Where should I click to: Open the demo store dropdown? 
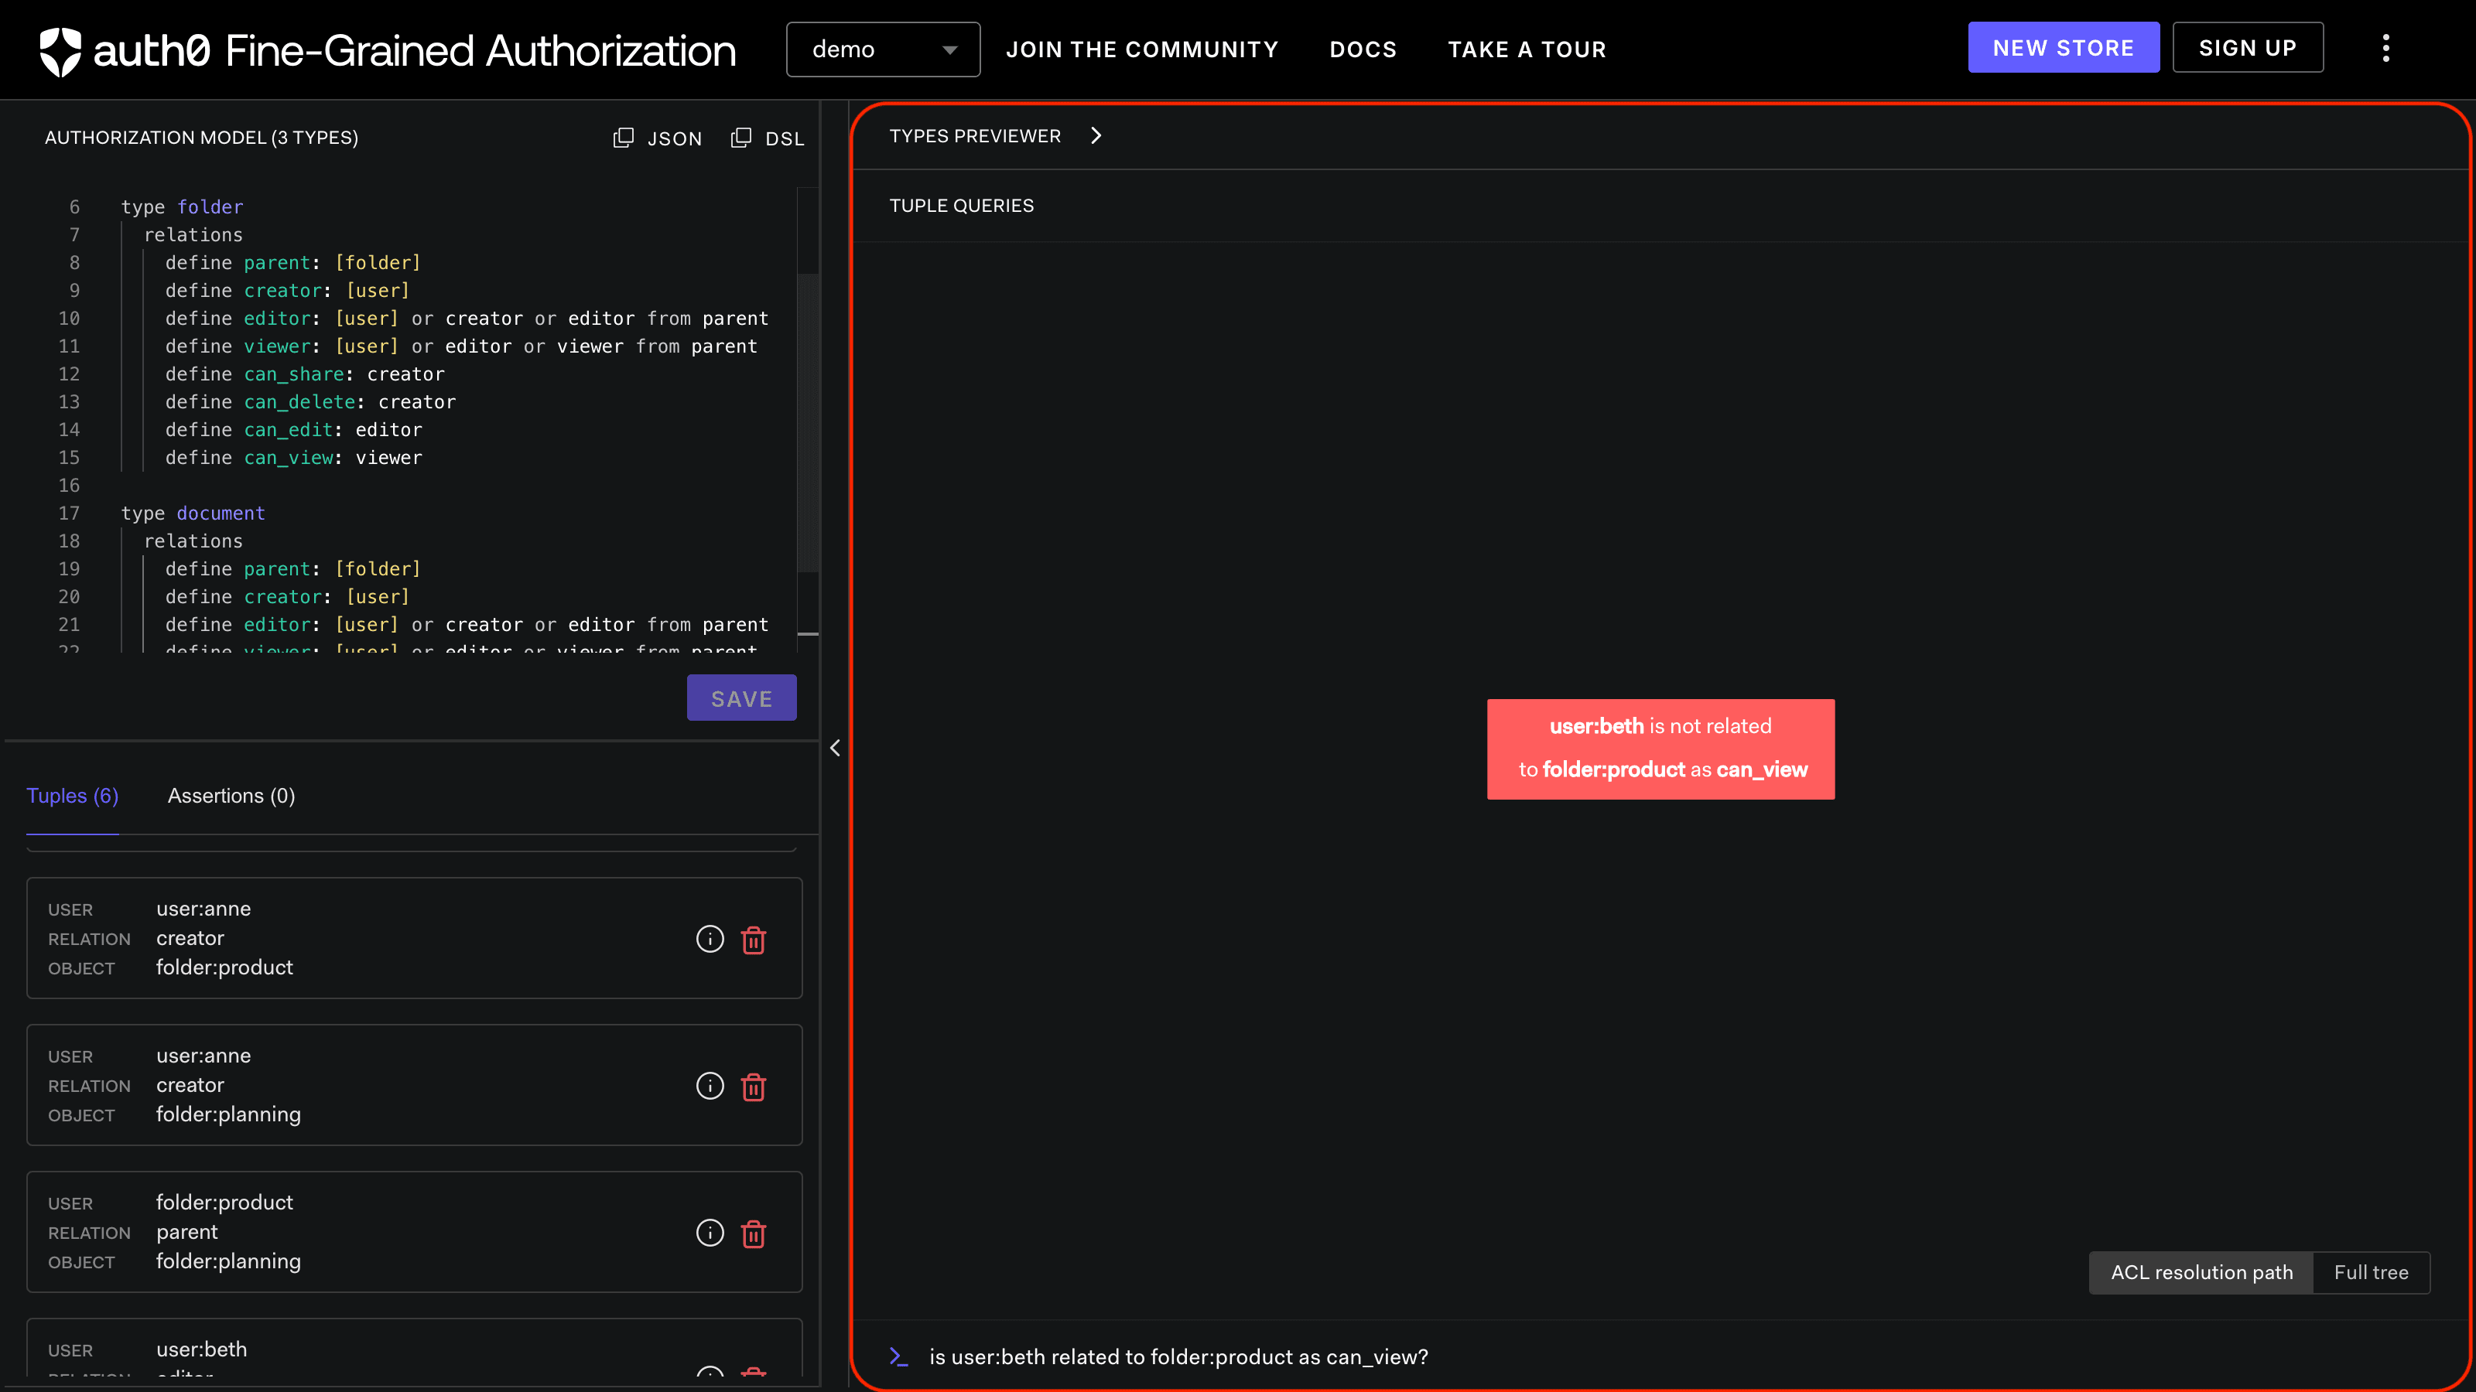click(882, 49)
